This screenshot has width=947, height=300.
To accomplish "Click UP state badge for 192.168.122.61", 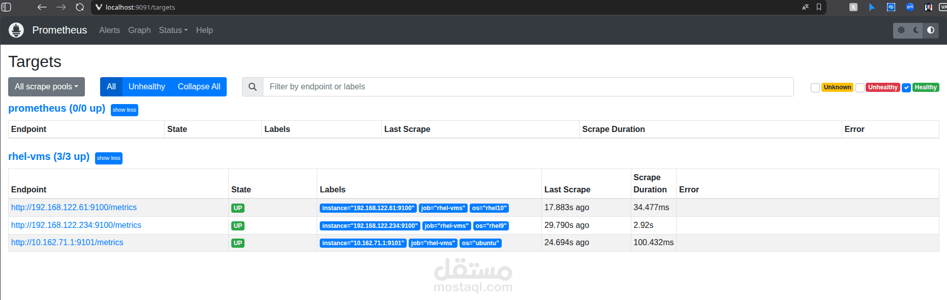I will coord(238,208).
